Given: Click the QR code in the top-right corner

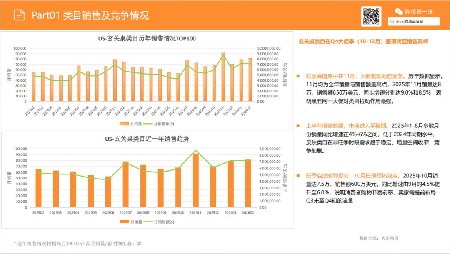Looking at the screenshot, I should pyautogui.click(x=371, y=16).
